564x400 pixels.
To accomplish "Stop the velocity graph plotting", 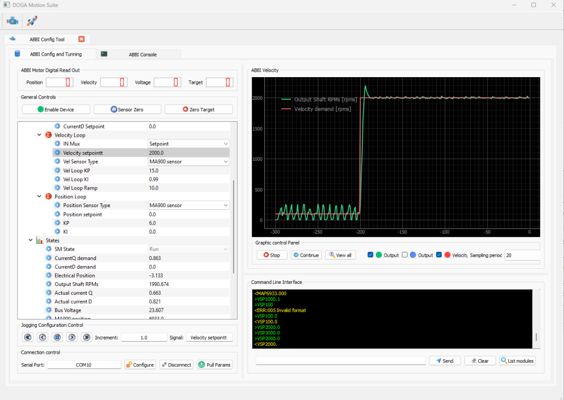I will 272,255.
